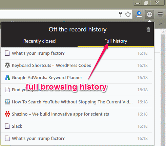
Task: Restore down the browser window
Action: 146,3
